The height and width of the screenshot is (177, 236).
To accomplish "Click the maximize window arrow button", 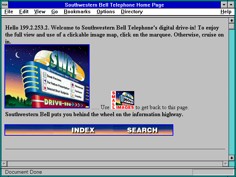I will coord(231,5).
